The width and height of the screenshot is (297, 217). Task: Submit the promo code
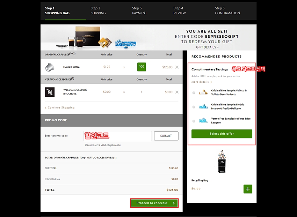[166, 136]
